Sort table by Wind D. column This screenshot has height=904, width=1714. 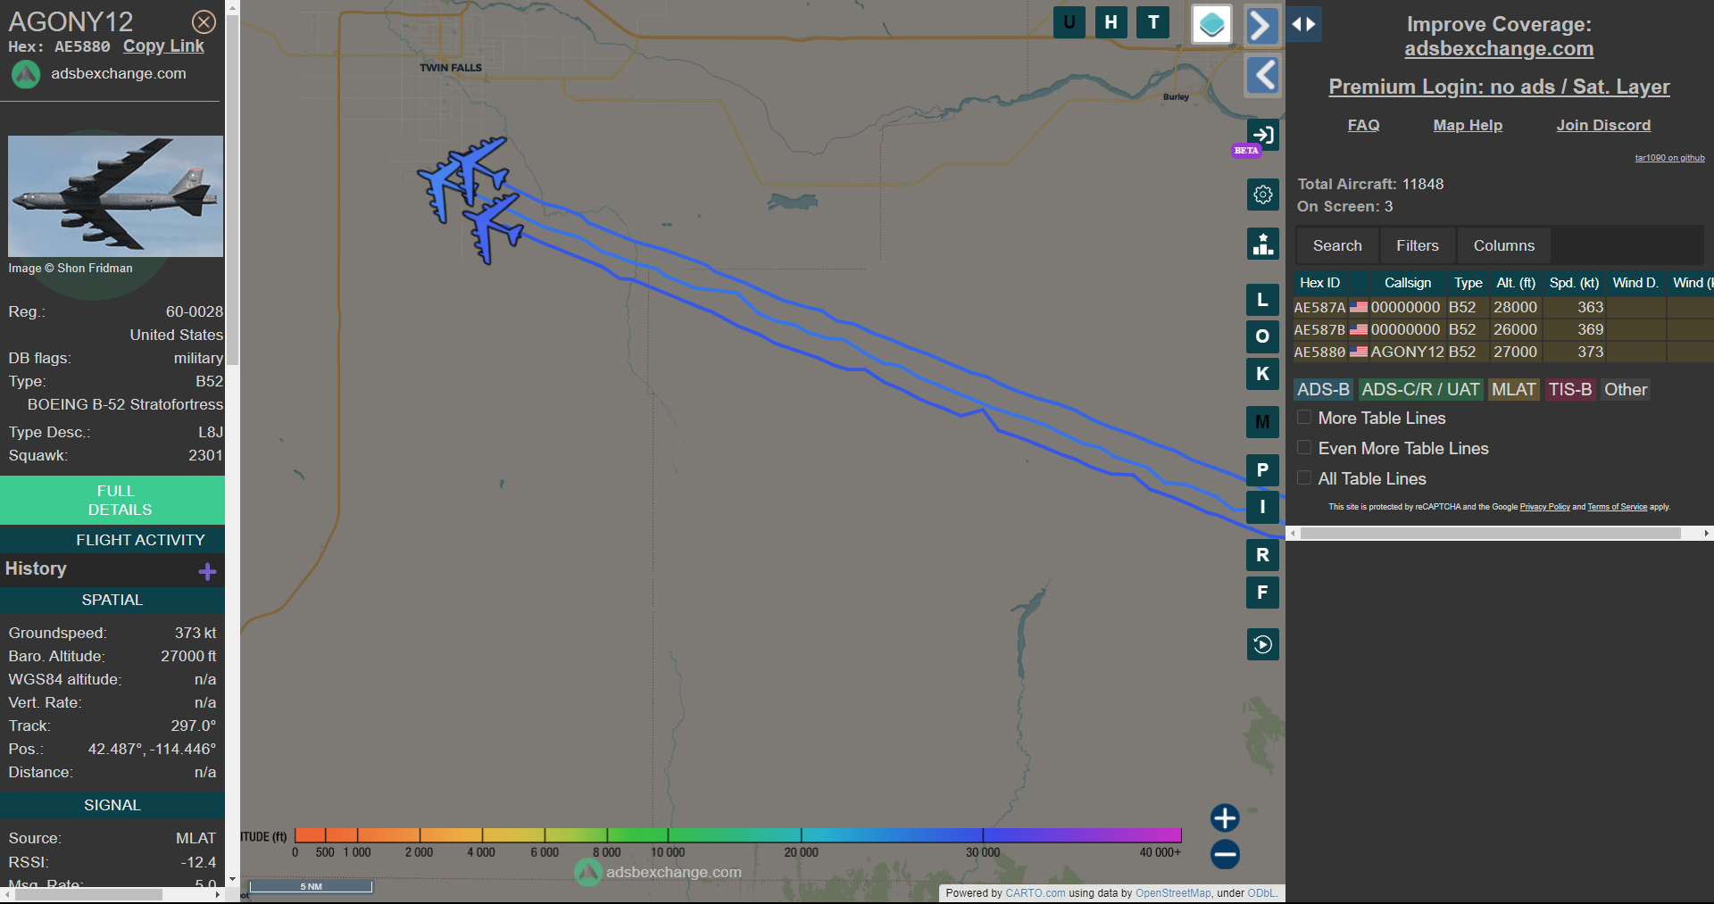pyautogui.click(x=1635, y=283)
